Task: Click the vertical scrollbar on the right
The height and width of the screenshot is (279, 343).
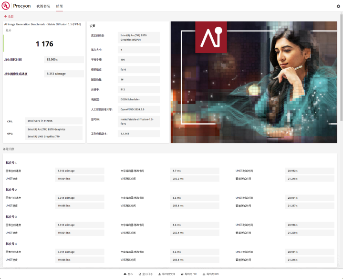Action: point(341,67)
